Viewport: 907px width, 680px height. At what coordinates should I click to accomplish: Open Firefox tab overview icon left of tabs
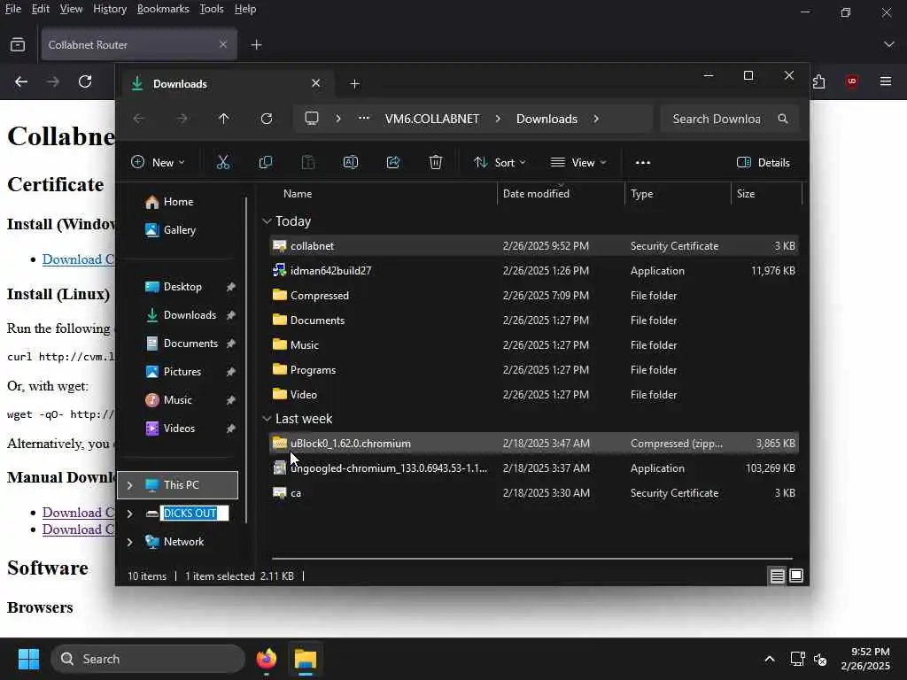[18, 44]
